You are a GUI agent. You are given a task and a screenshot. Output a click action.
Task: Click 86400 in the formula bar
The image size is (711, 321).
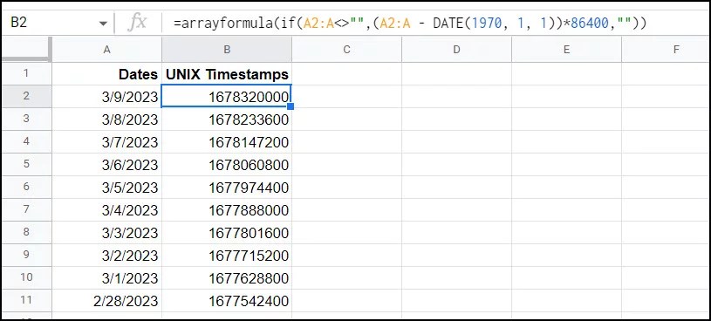coord(590,23)
